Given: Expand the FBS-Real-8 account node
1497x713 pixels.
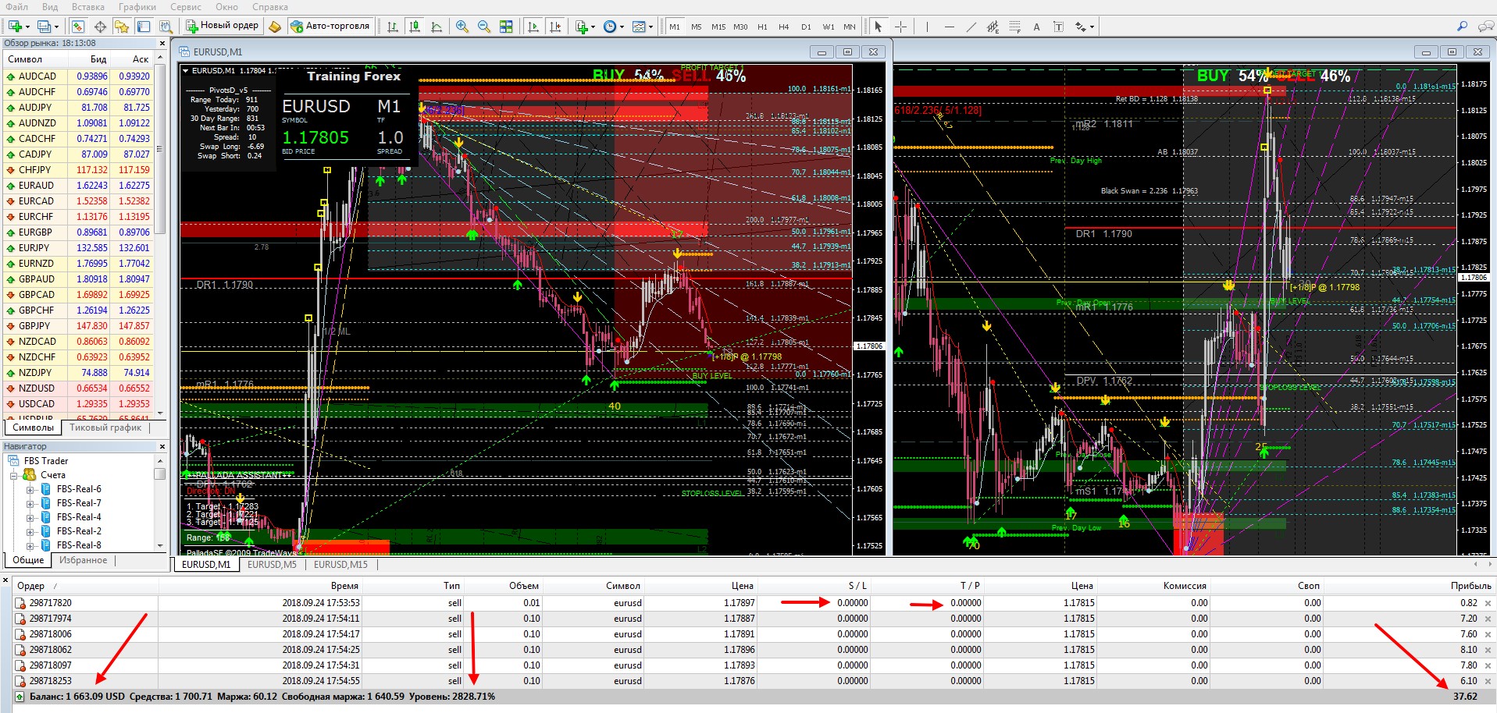Looking at the screenshot, I should tap(30, 545).
